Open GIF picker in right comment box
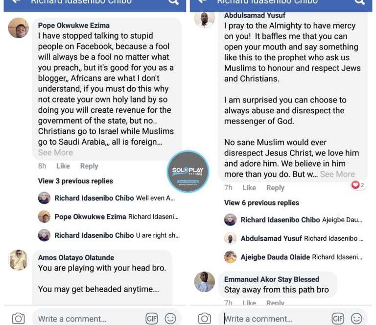376x325 pixels. pyautogui.click(x=338, y=319)
